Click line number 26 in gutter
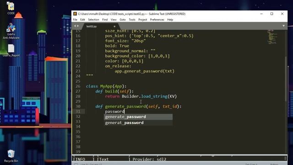The image size is (293, 165). tap(78, 86)
